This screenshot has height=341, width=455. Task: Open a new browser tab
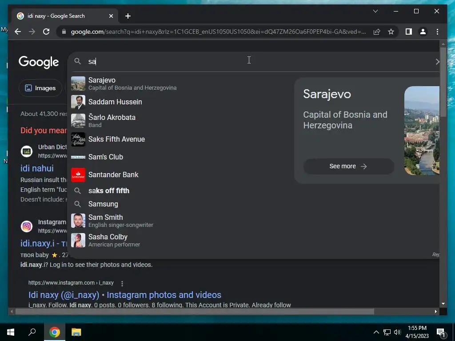point(128,16)
